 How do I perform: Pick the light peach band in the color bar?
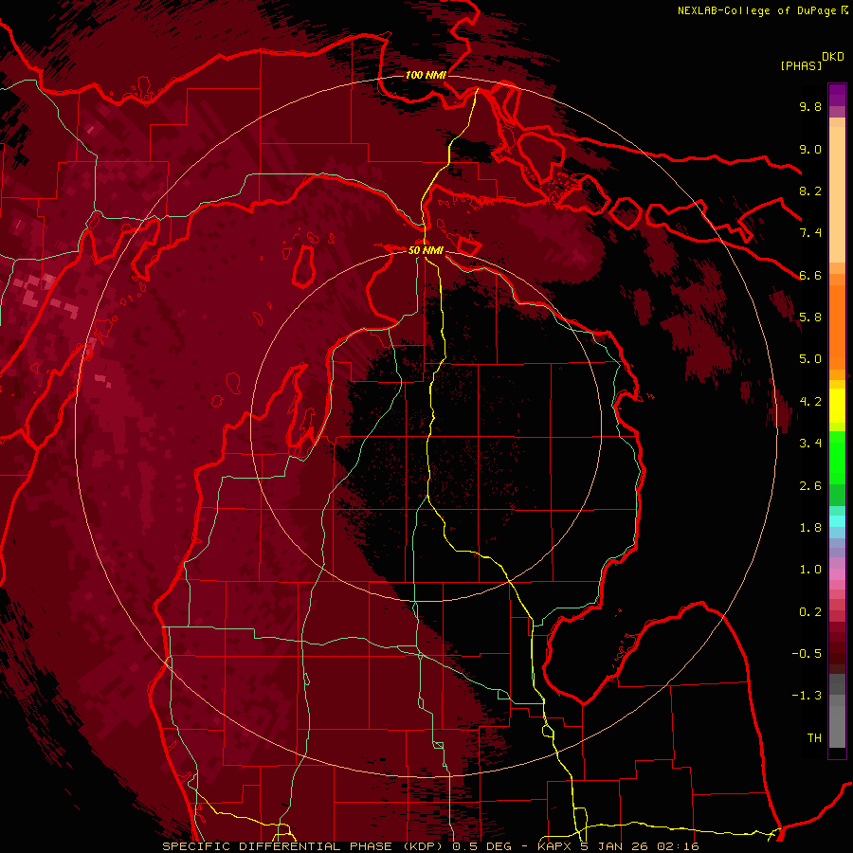coord(837,194)
